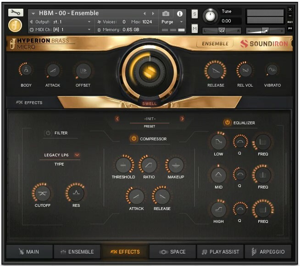Expand the instrument name dropdown arrow
300x266 pixels.
click(x=33, y=14)
